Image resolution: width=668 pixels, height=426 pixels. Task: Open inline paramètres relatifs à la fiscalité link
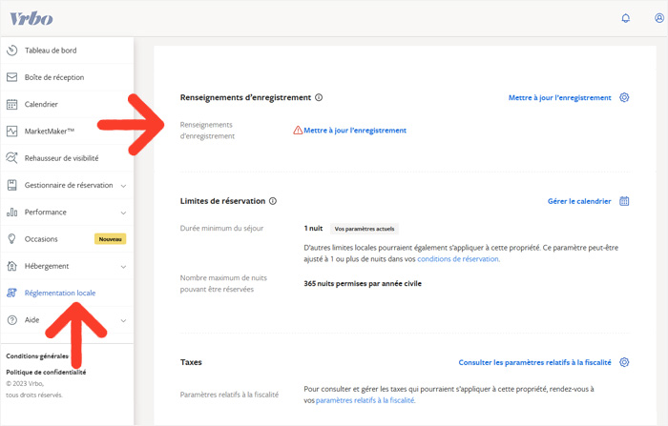(365, 400)
